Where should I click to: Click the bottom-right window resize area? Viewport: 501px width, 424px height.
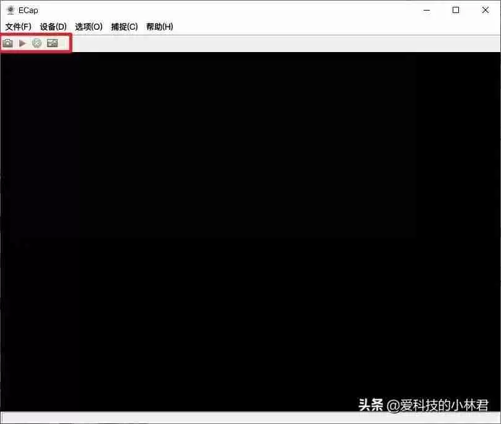[497, 420]
